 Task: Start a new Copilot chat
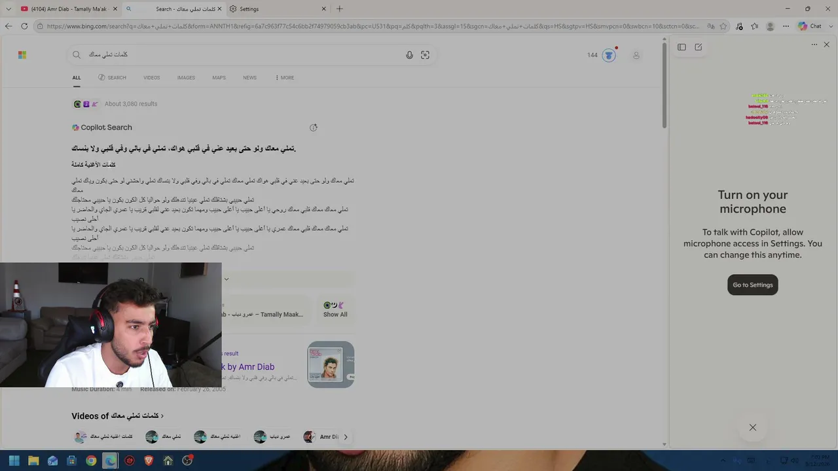pyautogui.click(x=699, y=47)
